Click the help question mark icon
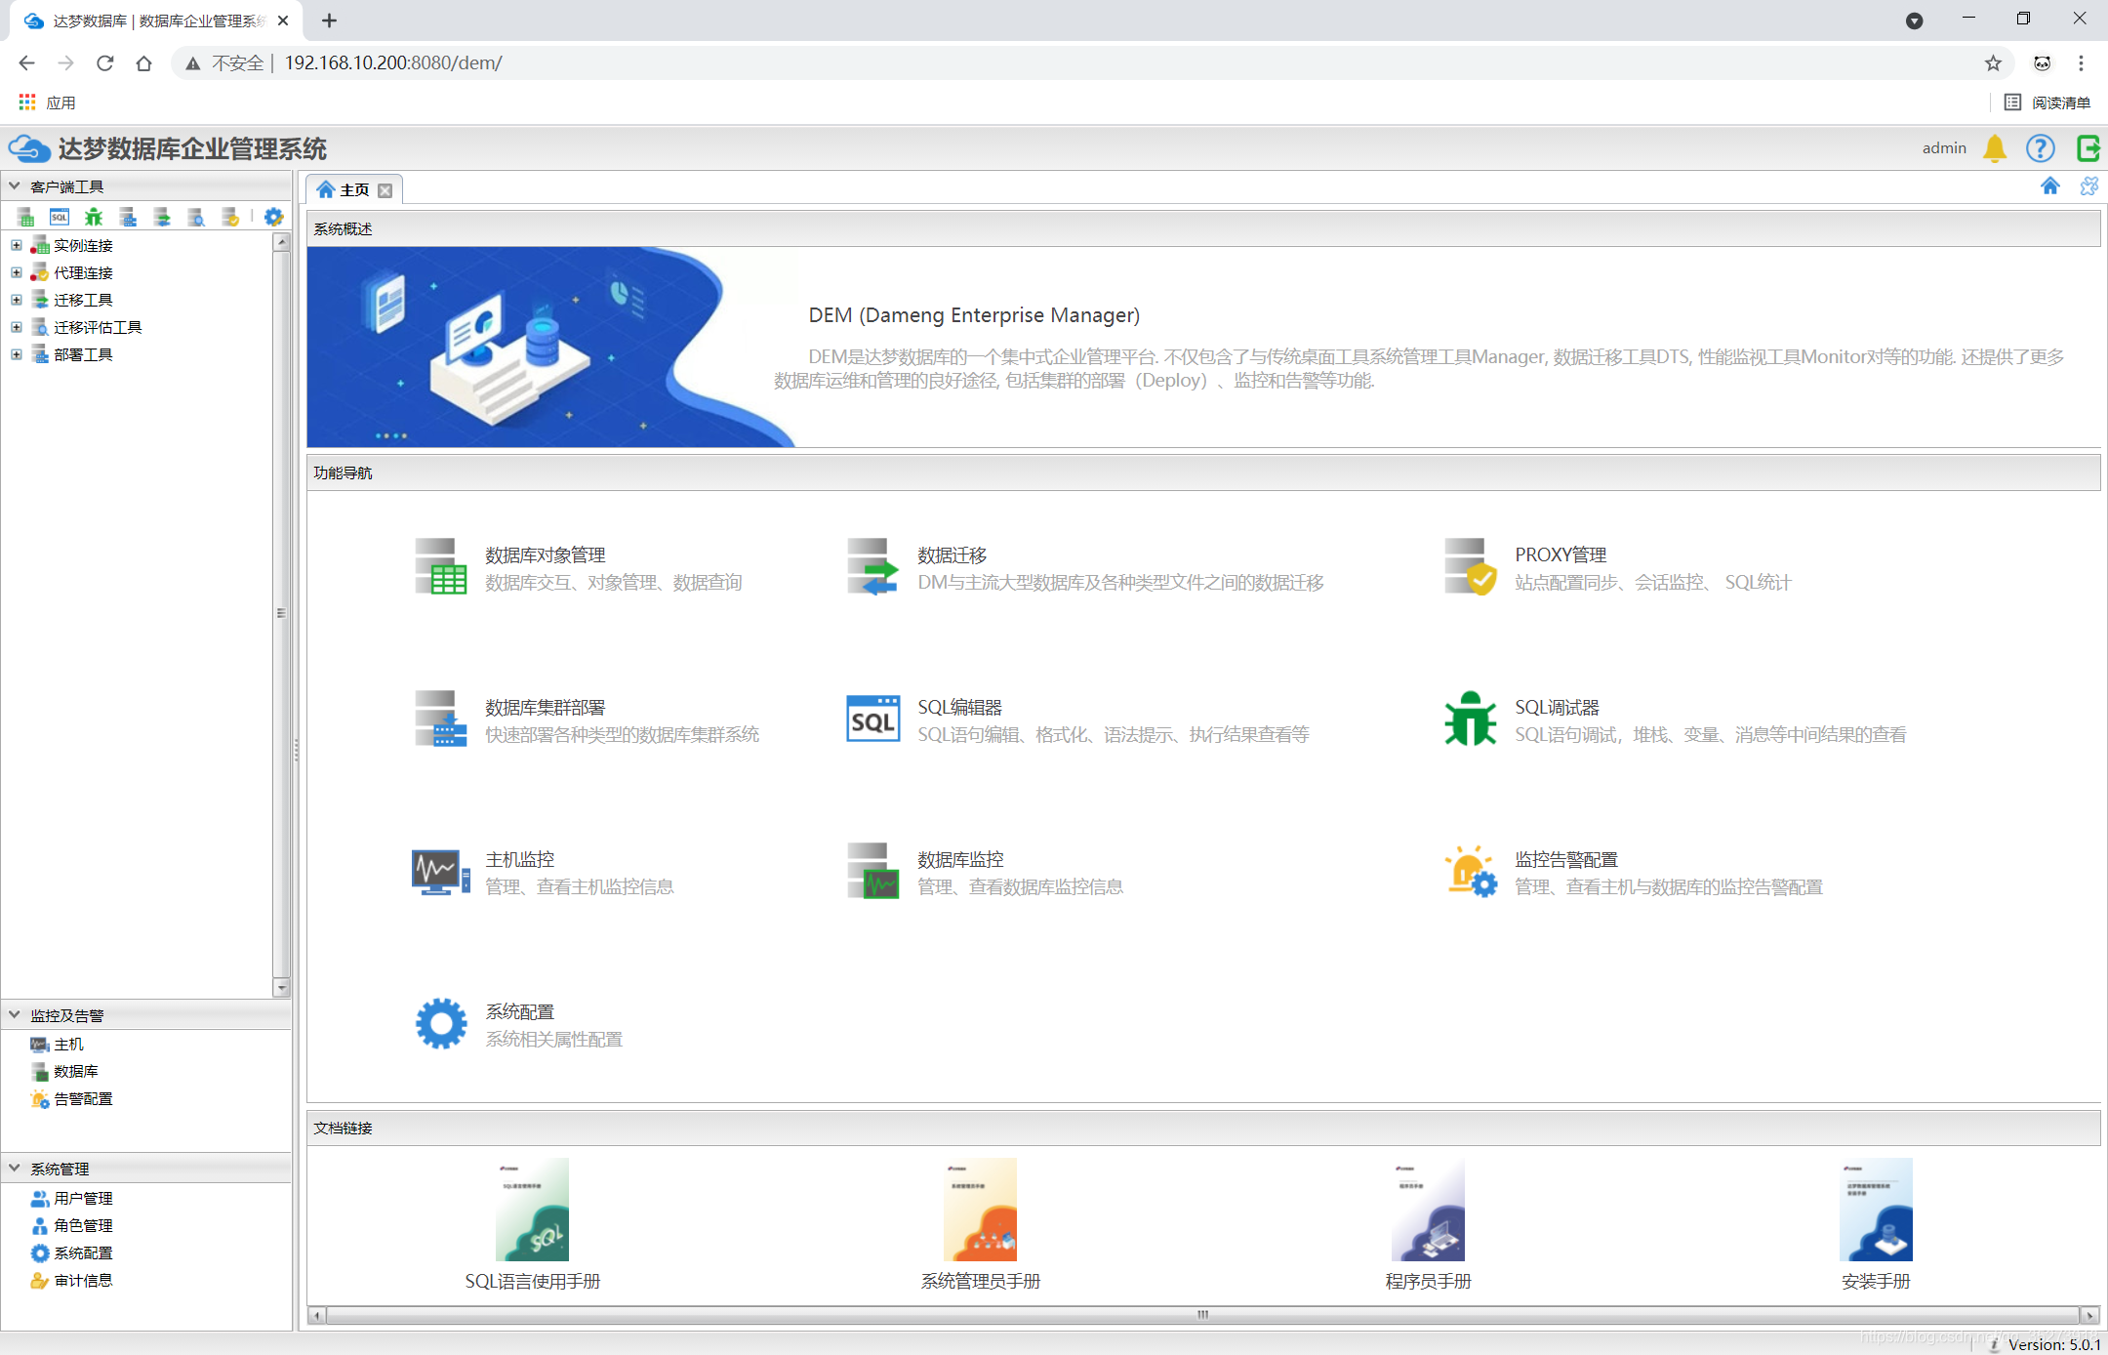 click(x=2040, y=148)
